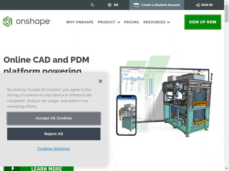Accept all cookies

[x=54, y=118]
